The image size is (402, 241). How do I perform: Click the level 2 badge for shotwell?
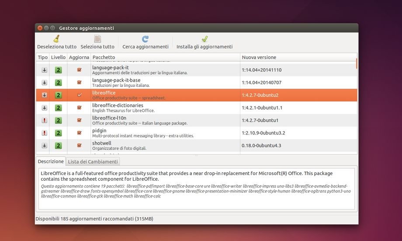[x=58, y=145]
